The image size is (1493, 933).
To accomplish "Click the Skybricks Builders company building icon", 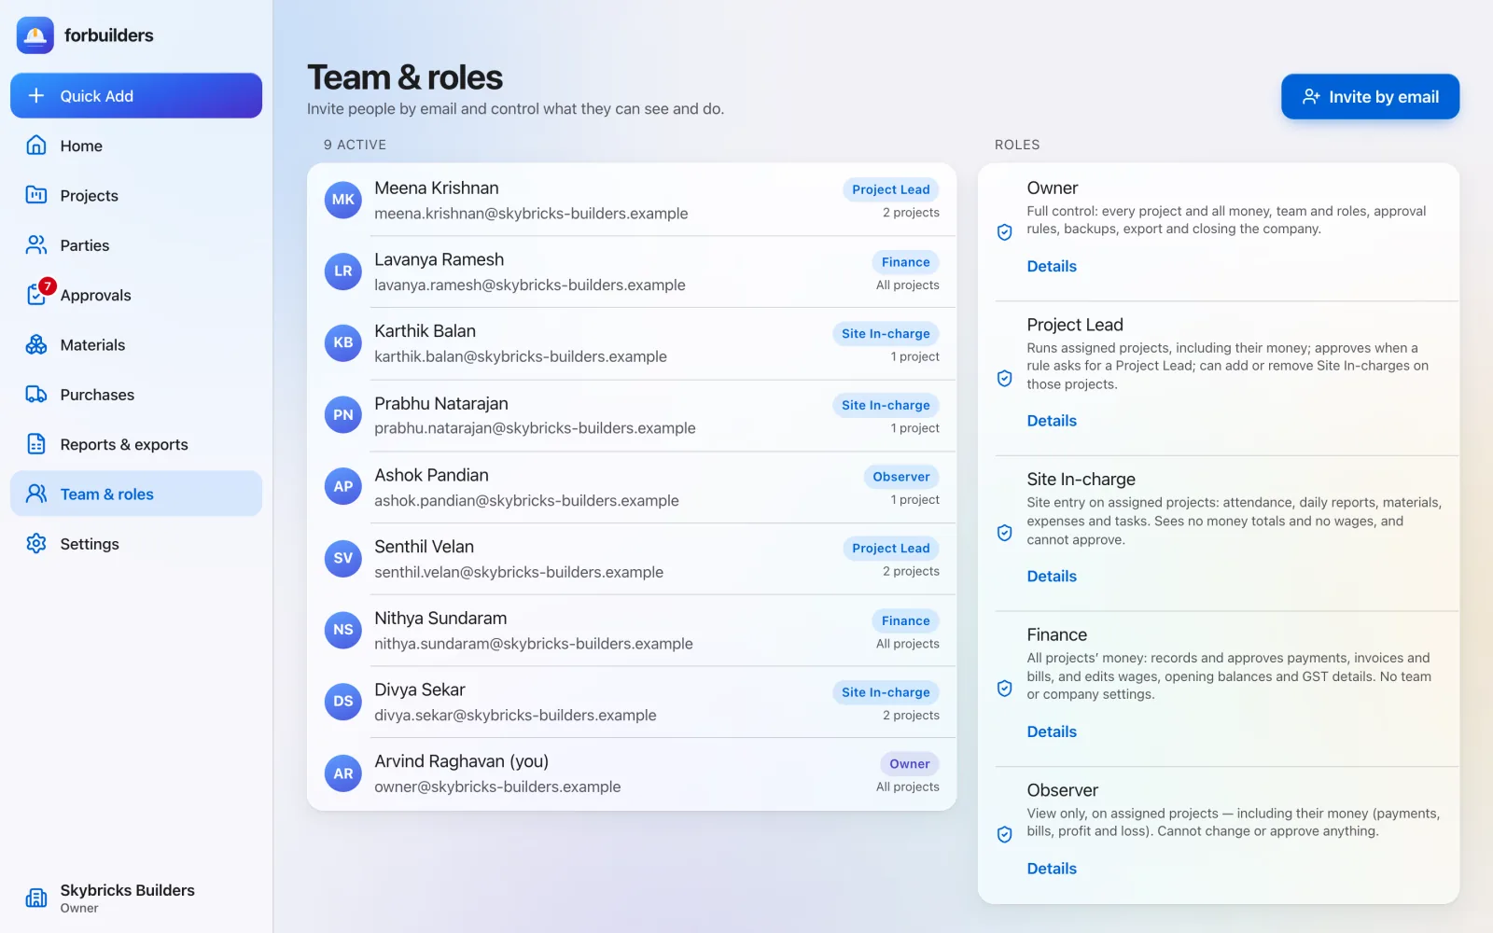I will point(36,898).
